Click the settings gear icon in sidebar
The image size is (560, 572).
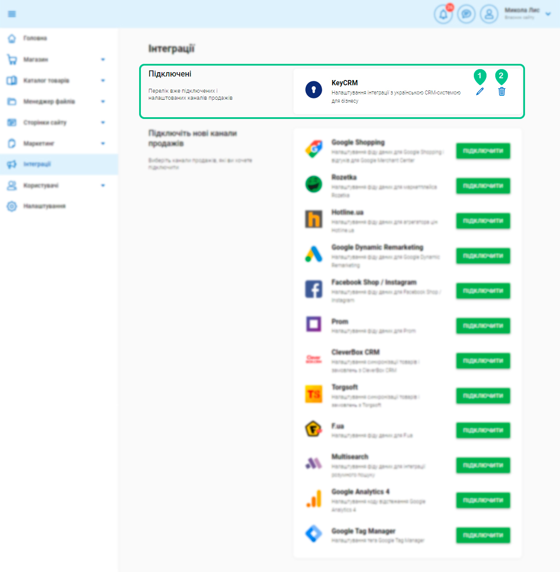(12, 206)
